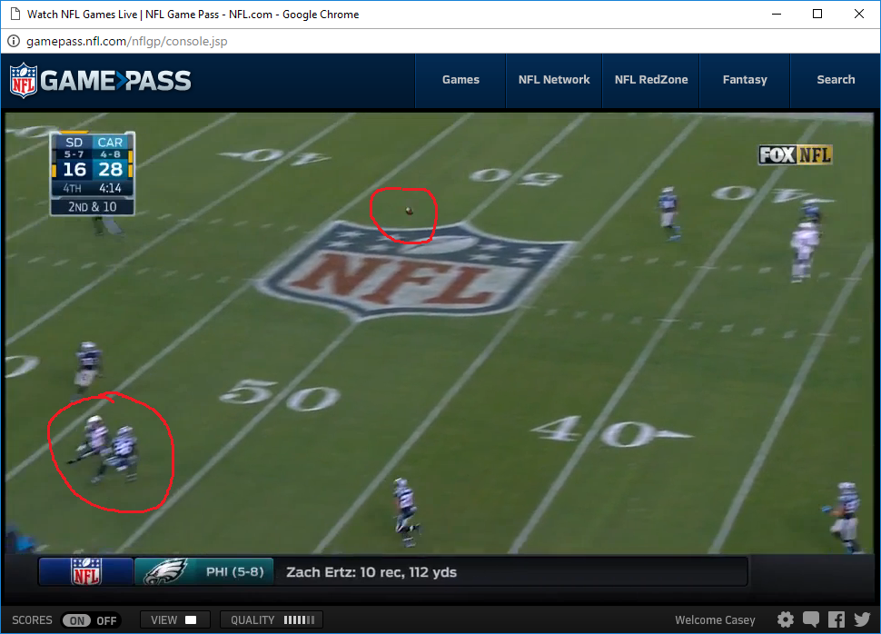Click the Welcome Casey text
The height and width of the screenshot is (634, 881).
(715, 620)
